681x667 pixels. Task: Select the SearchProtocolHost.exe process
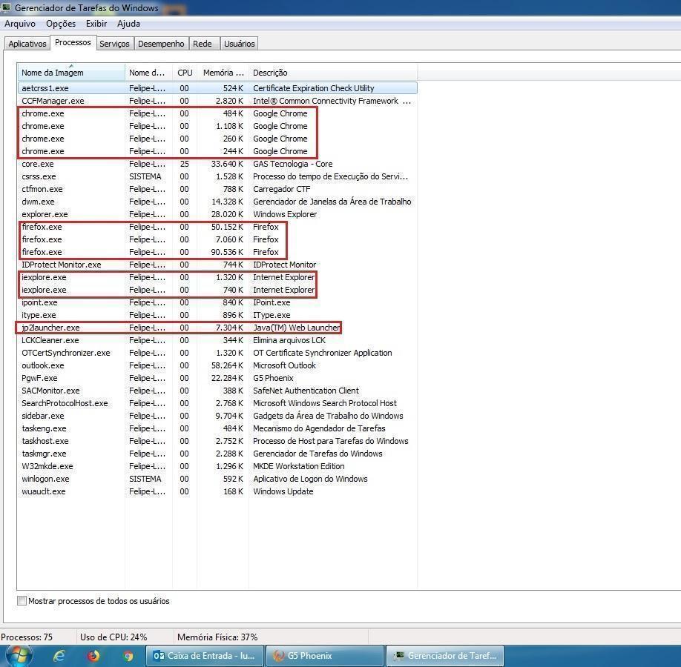[217, 402]
